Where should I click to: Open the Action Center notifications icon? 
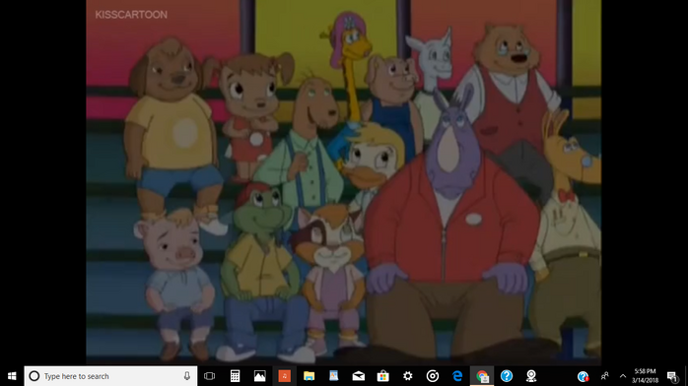[x=672, y=376]
